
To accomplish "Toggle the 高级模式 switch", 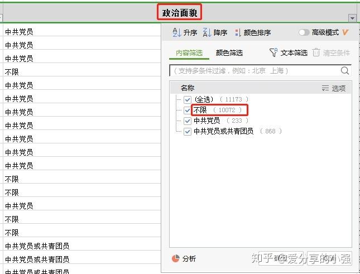I will (304, 32).
